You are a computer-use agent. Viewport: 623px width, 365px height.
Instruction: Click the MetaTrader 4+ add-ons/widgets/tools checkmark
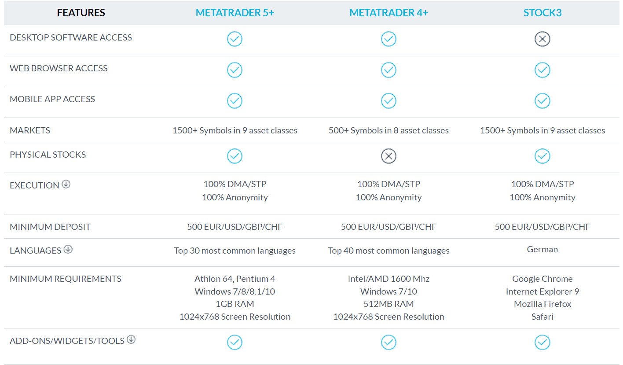click(x=388, y=342)
